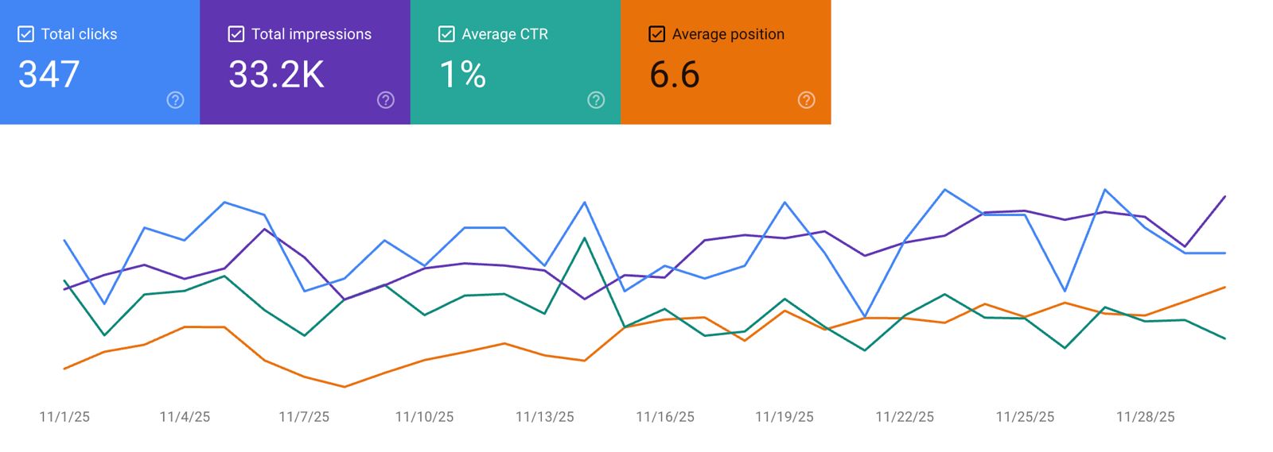The width and height of the screenshot is (1273, 452).
Task: Select the 6.6 average position value
Action: (675, 75)
